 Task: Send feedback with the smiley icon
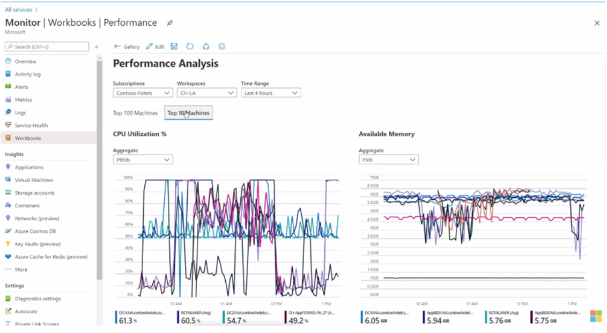point(222,47)
